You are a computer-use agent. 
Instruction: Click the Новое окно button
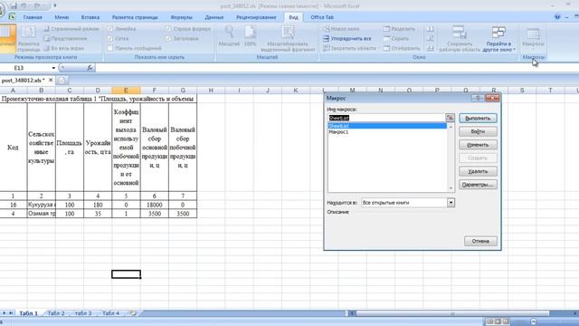click(341, 29)
